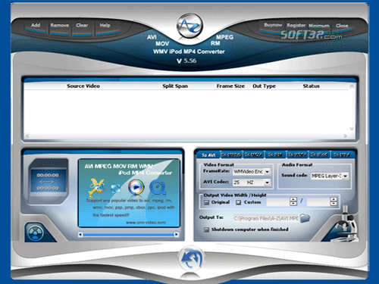This screenshot has height=284, width=379.
Task: Click the Source Video column header
Action: coord(83,86)
